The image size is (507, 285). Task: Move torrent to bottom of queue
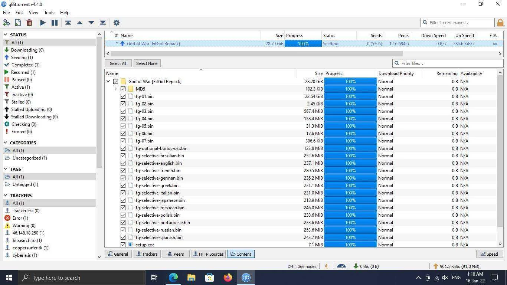[103, 23]
